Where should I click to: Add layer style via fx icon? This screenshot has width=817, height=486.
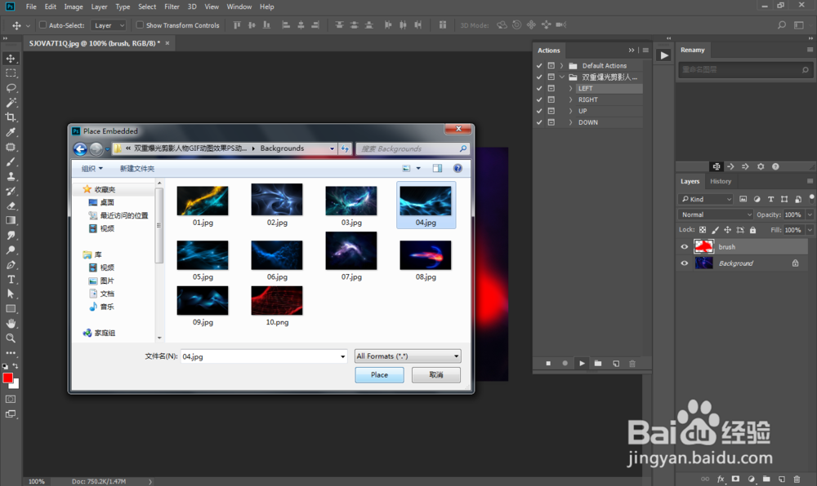[x=721, y=479]
